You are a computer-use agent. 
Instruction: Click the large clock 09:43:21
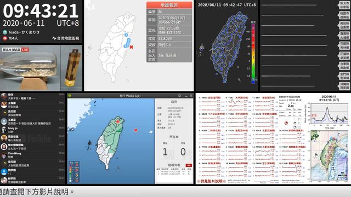click(x=41, y=11)
